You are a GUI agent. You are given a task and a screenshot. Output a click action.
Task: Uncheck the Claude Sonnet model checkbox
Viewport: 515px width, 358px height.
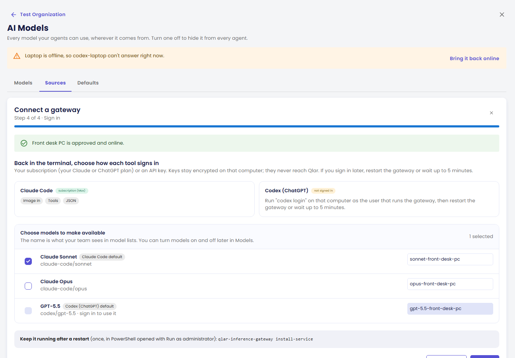click(x=28, y=261)
